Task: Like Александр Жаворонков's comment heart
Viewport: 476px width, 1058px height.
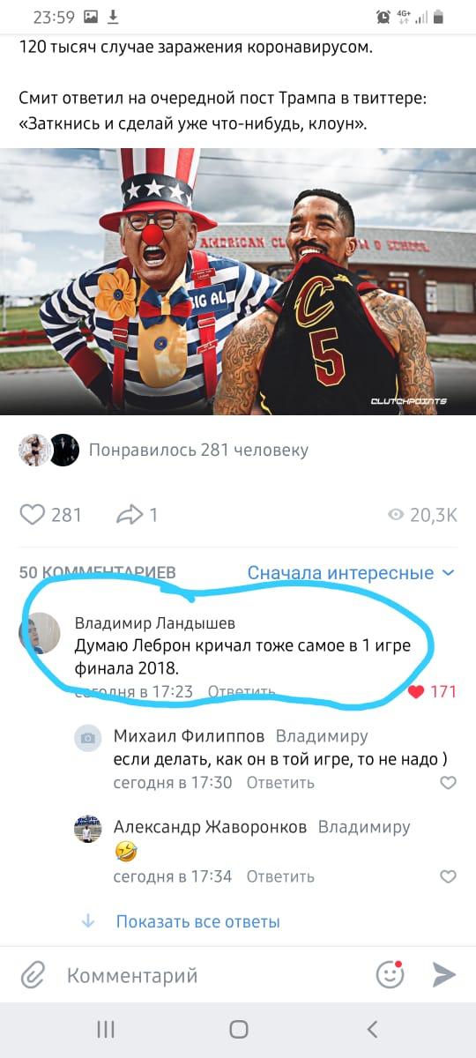Action: pos(448,876)
